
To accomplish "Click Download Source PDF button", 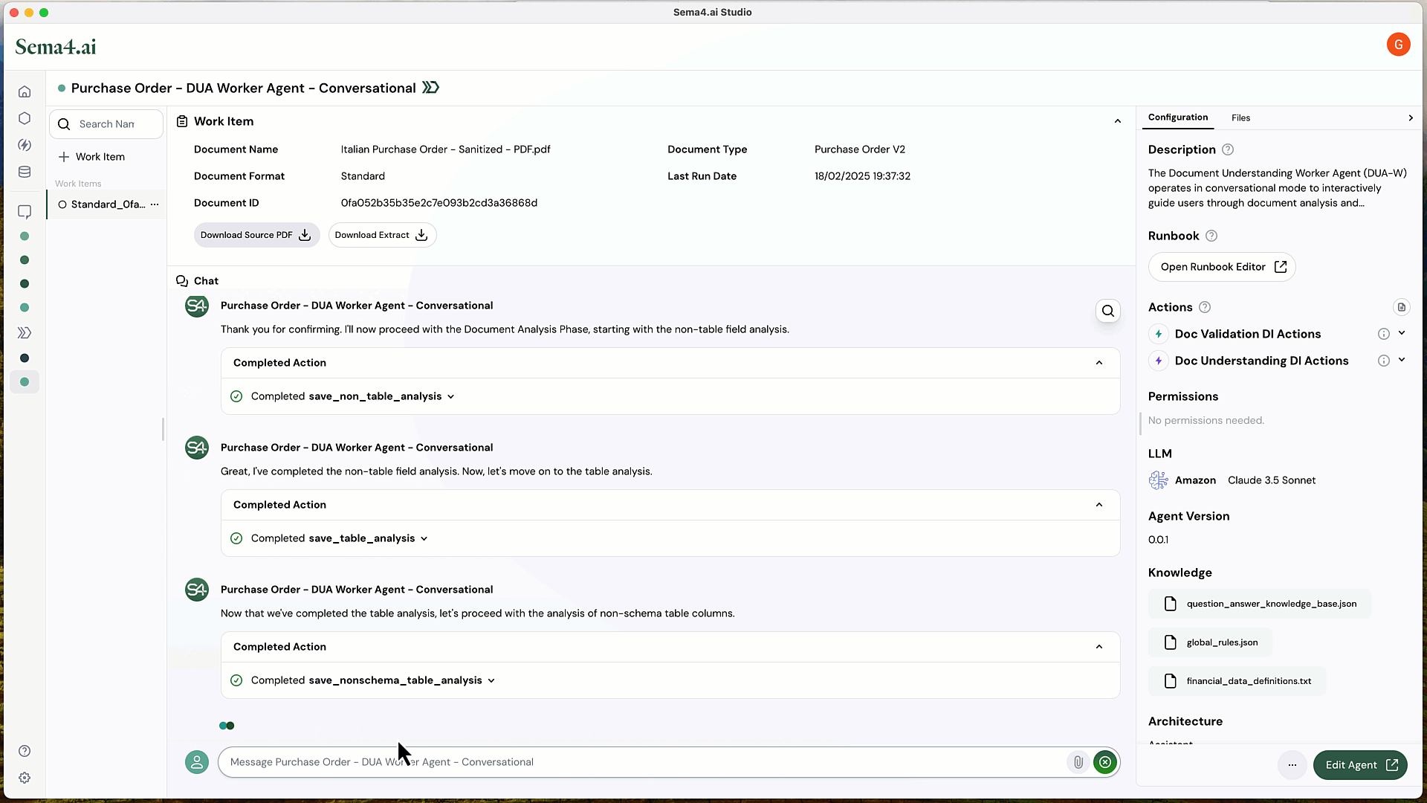I will pos(256,235).
